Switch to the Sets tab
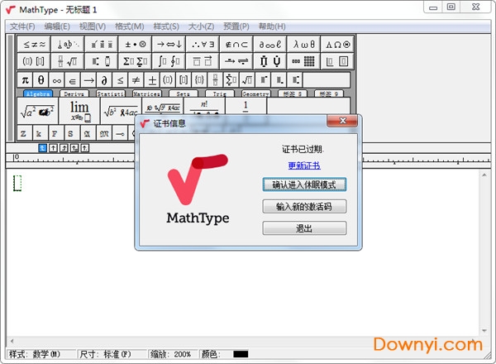Viewport: 496px width, 364px height. (x=184, y=93)
